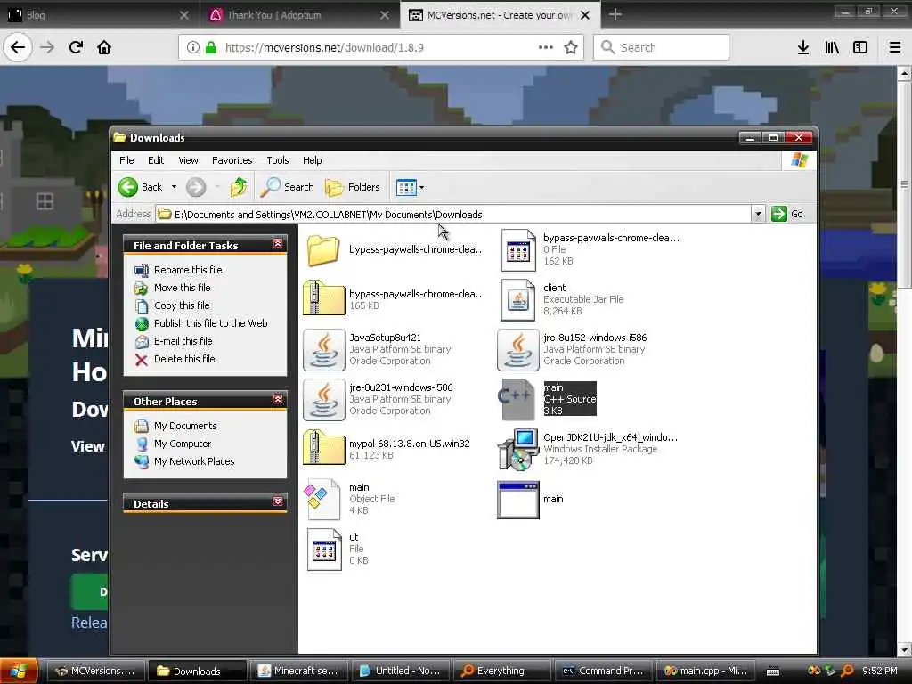
Task: Open the Views toolbar button
Action: (x=410, y=187)
